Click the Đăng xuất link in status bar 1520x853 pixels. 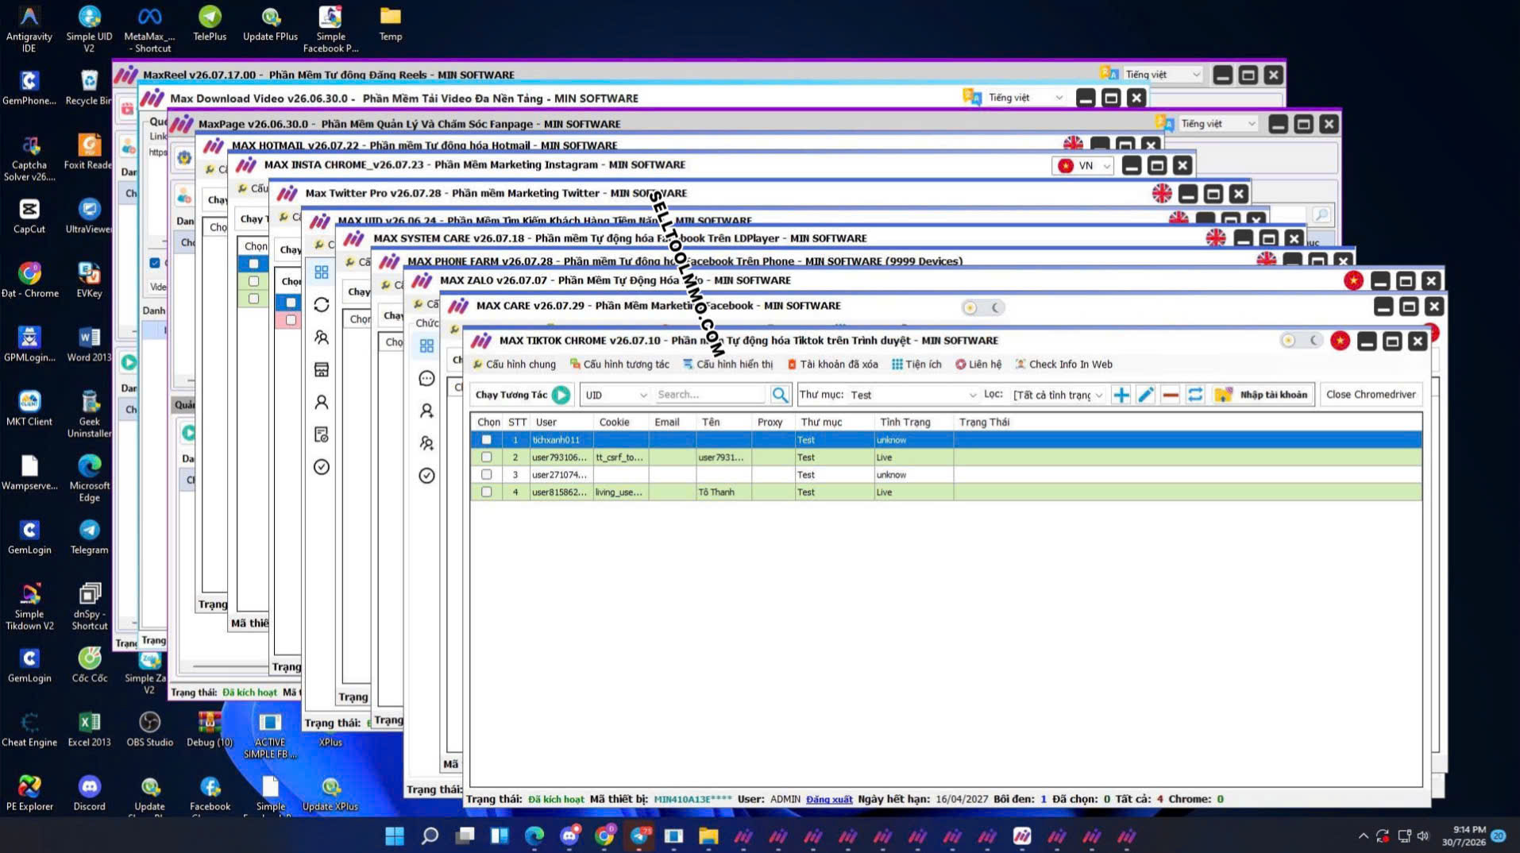(829, 799)
